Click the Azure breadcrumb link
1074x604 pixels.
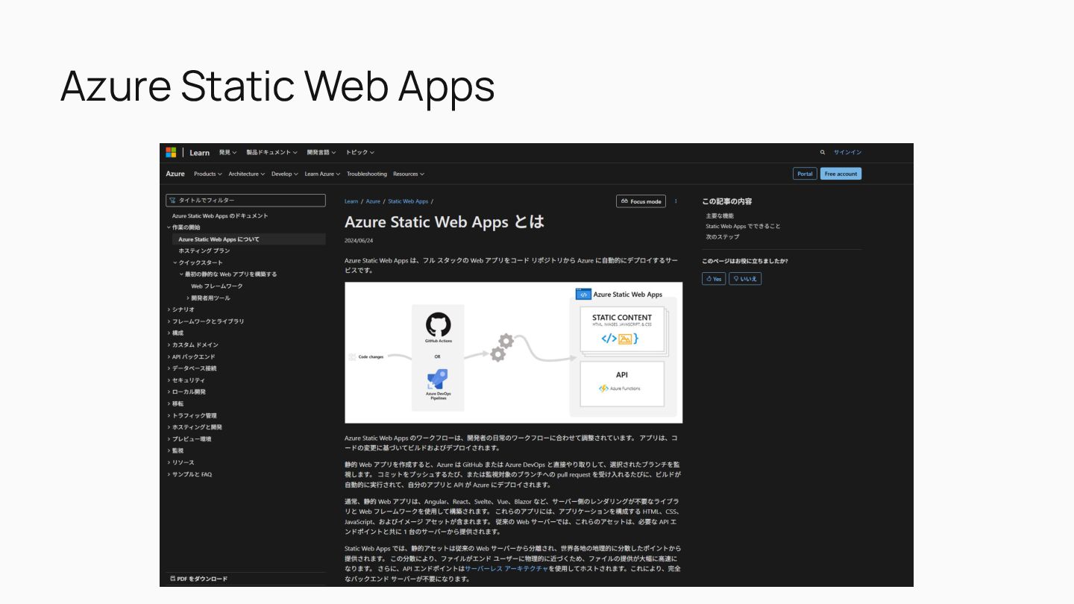tap(373, 201)
